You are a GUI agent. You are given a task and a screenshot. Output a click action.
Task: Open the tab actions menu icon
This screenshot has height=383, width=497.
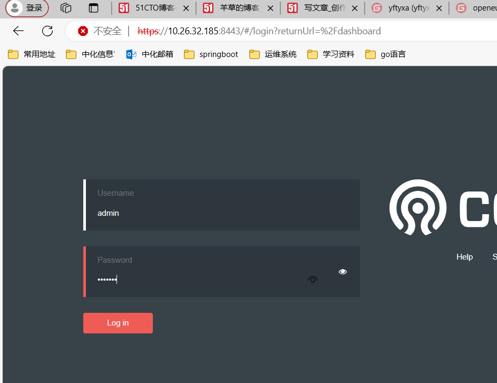point(93,8)
